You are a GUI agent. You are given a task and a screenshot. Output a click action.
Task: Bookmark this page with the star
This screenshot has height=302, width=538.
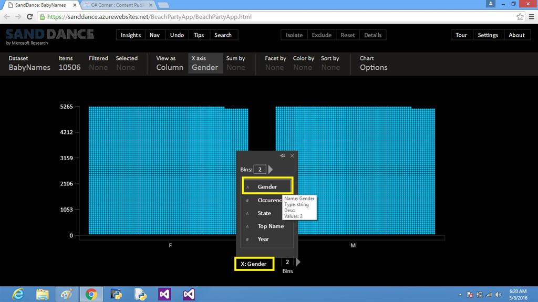(x=520, y=17)
